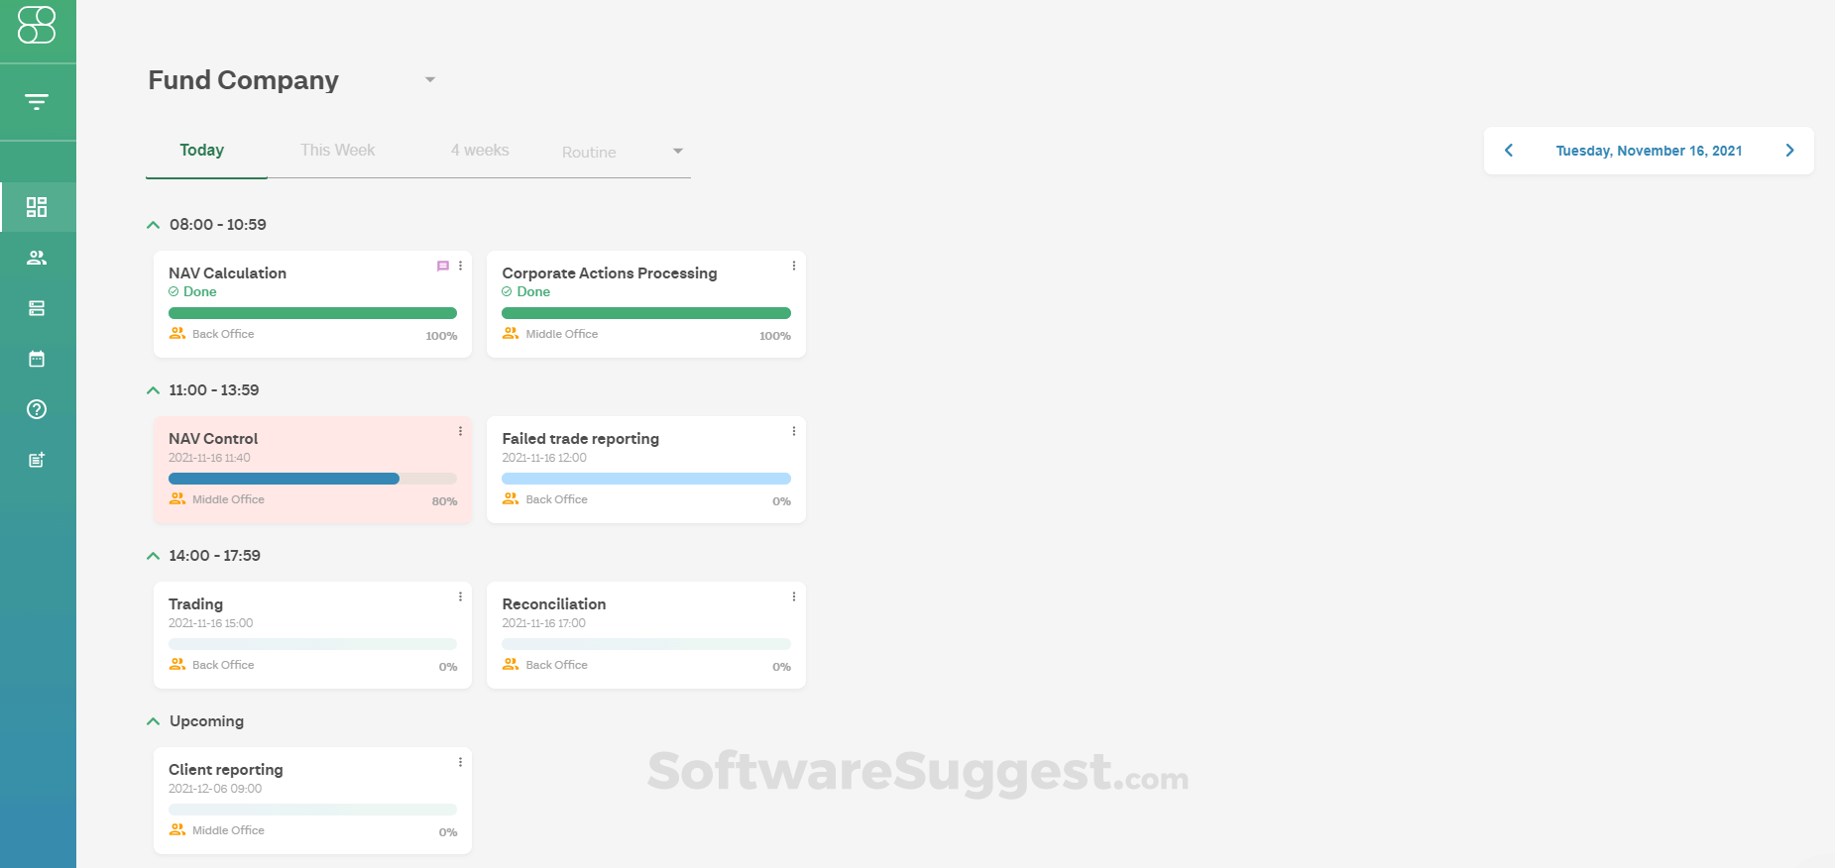The image size is (1835, 868).
Task: Open the filter icon in the sidebar
Action: [x=38, y=101]
